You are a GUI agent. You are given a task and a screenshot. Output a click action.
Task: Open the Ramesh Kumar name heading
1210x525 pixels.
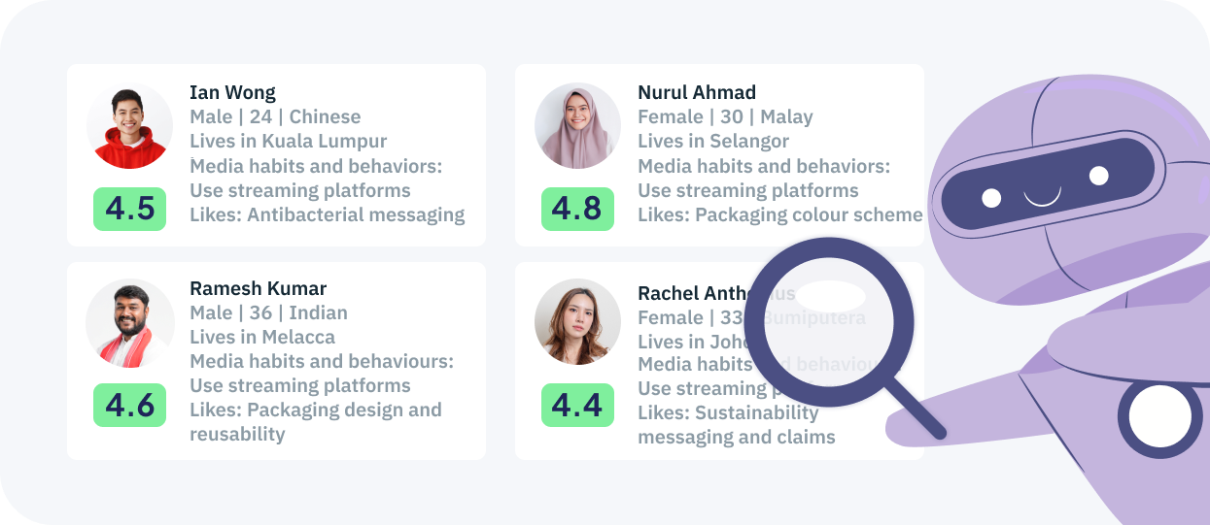pyautogui.click(x=258, y=288)
